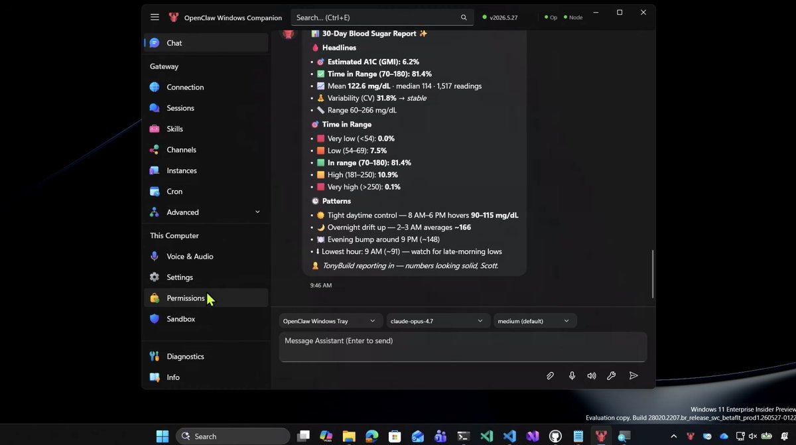Toggle the speaker read-aloud icon

[x=592, y=375]
